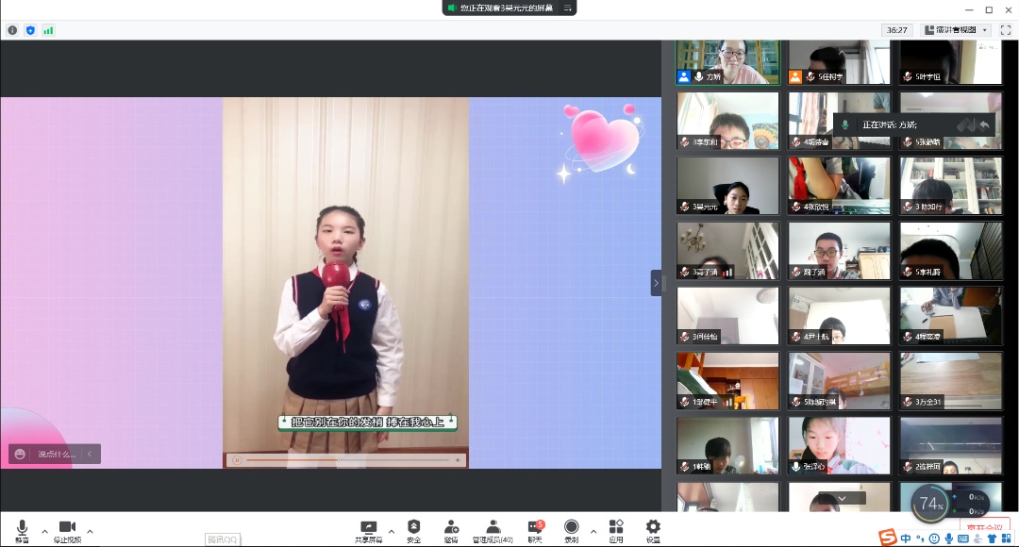
Task: Stop video with the camera button
Action: coord(67,528)
